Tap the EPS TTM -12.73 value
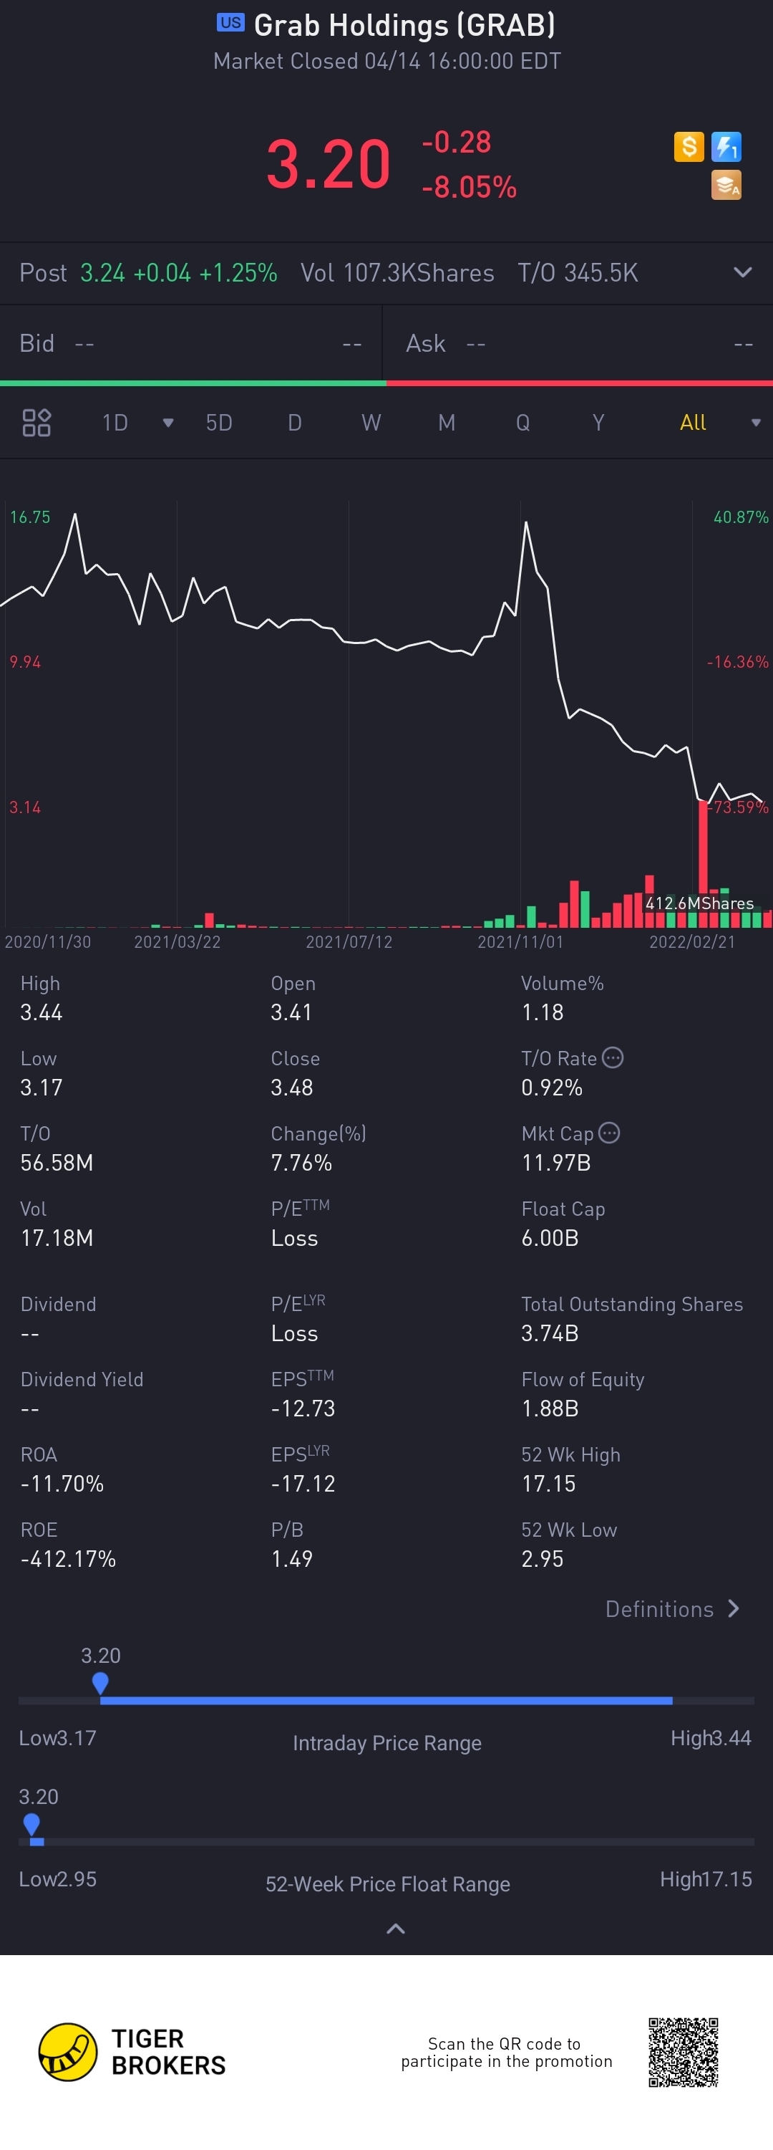773x2150 pixels. point(303,1408)
